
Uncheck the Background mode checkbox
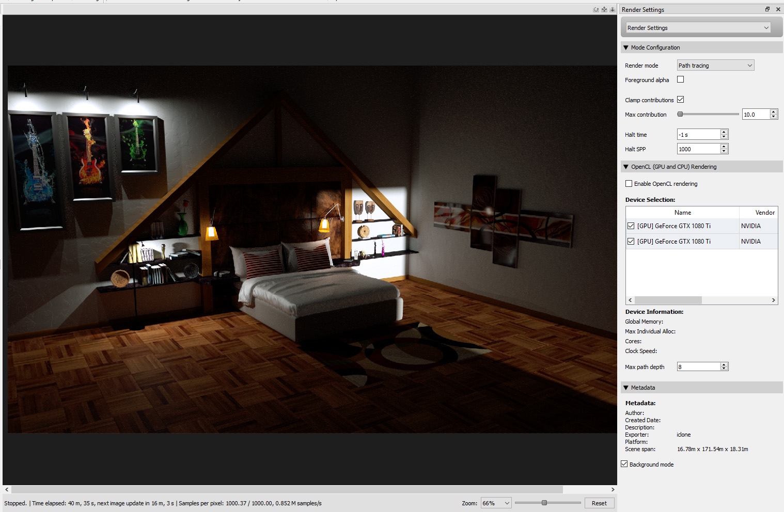coord(624,464)
